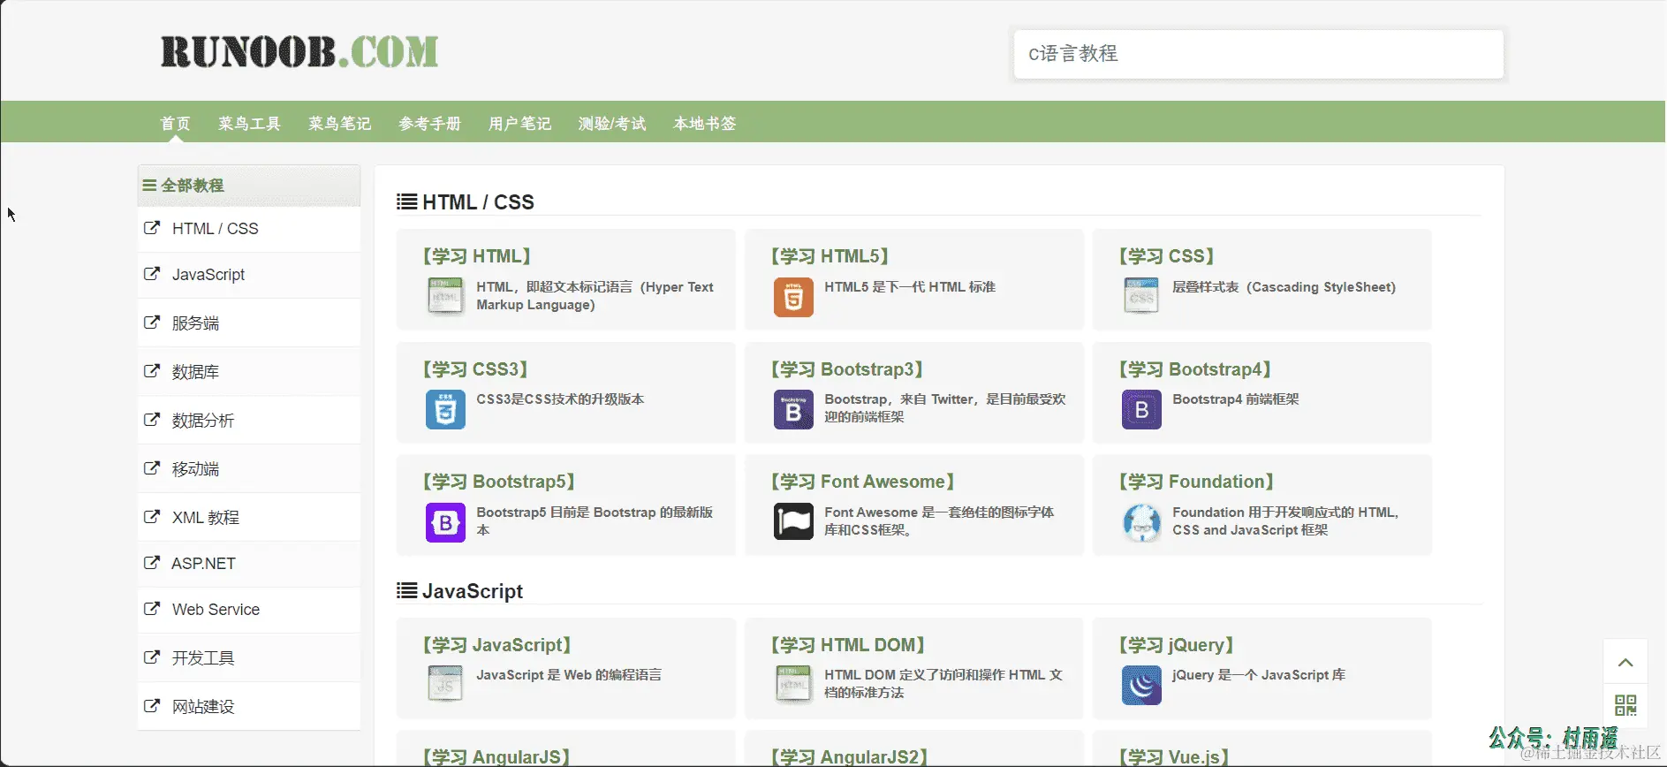Click the Bootstrap4 B icon
This screenshot has height=767, width=1667.
[1141, 409]
